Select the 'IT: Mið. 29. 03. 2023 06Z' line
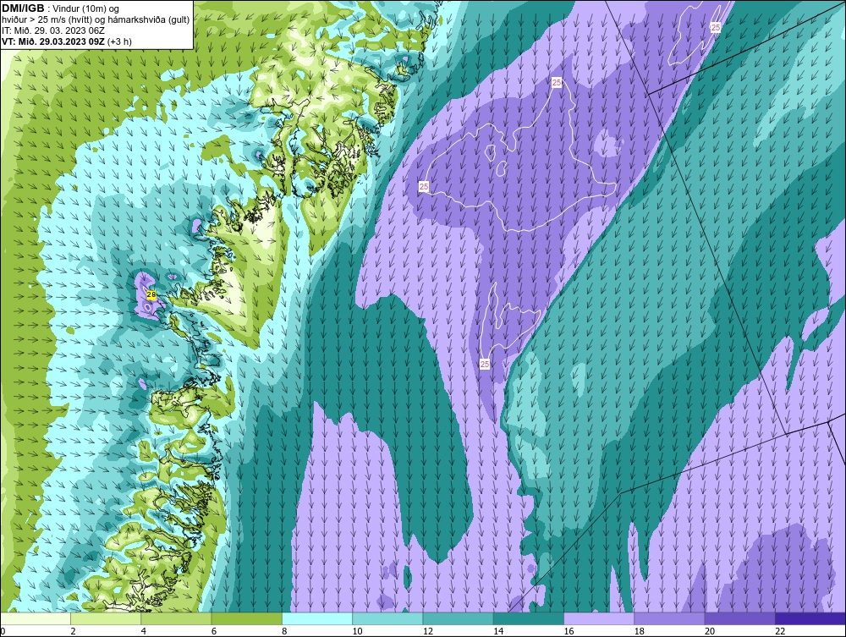This screenshot has width=846, height=637. [52, 30]
